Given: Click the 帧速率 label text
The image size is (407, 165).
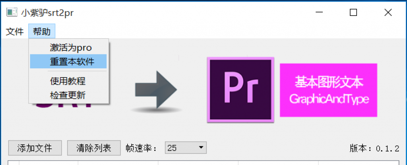Looking at the screenshot, I should [141, 148].
